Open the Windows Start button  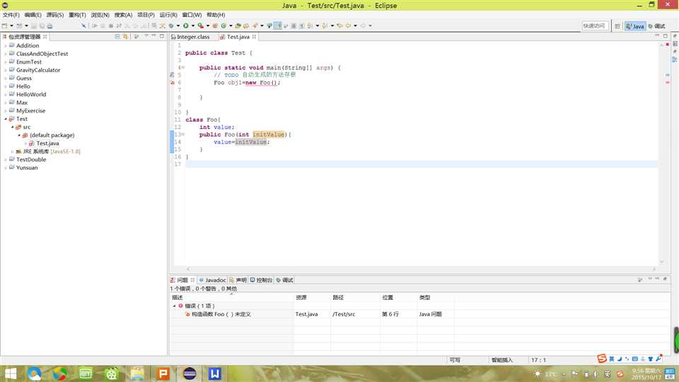click(9, 374)
